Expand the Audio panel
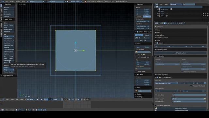This screenshot has height=118, width=209. click(158, 40)
